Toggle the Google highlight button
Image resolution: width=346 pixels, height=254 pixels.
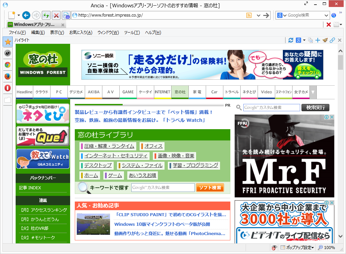point(298,40)
